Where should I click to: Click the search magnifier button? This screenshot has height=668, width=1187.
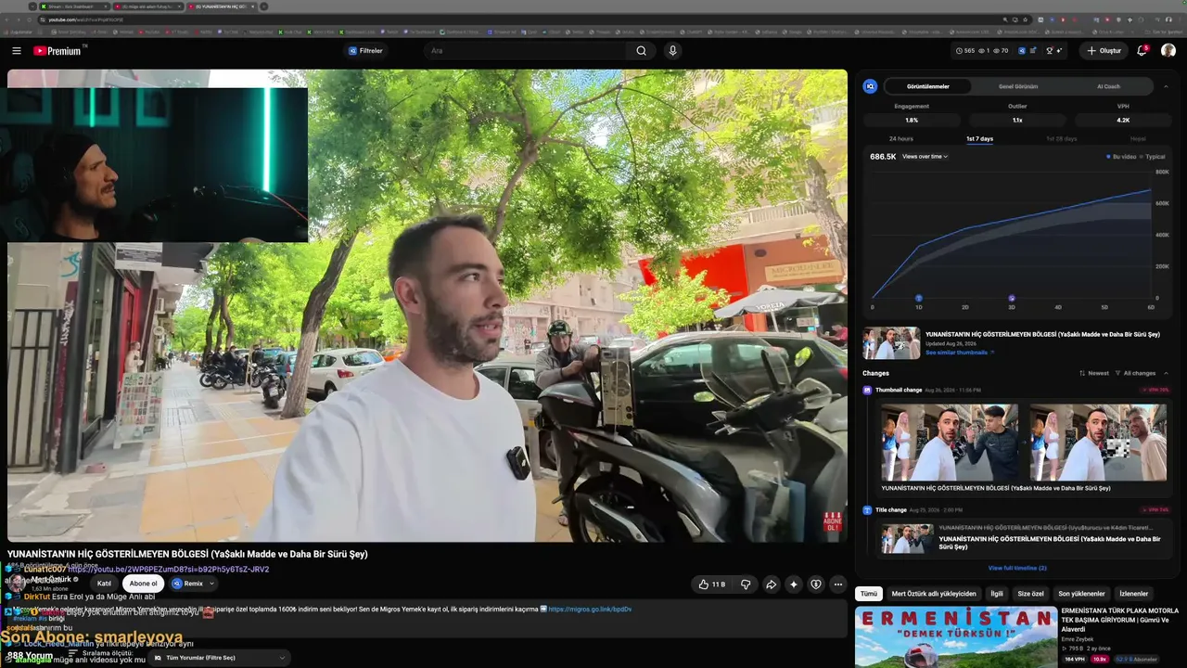coord(641,51)
